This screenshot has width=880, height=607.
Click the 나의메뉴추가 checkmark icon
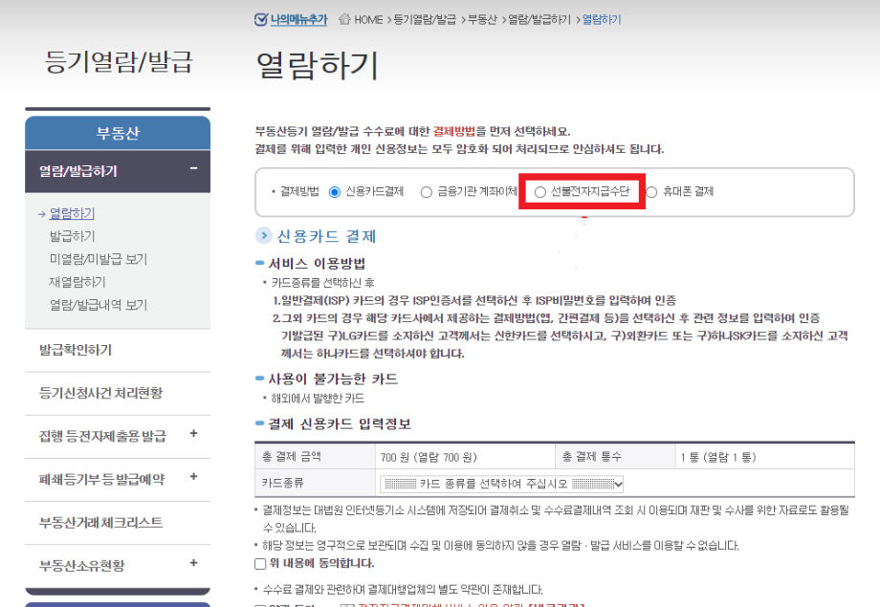click(260, 20)
